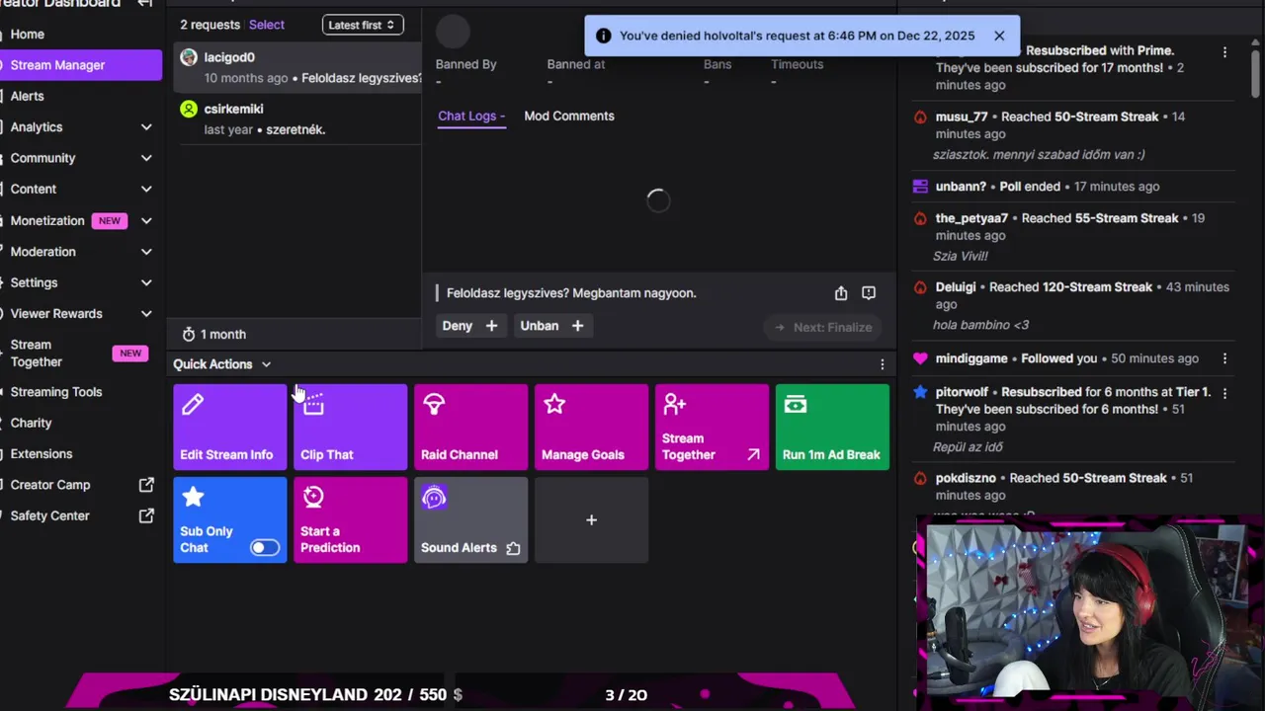Run 1m Ad Break tile
The height and width of the screenshot is (711, 1265).
832,427
